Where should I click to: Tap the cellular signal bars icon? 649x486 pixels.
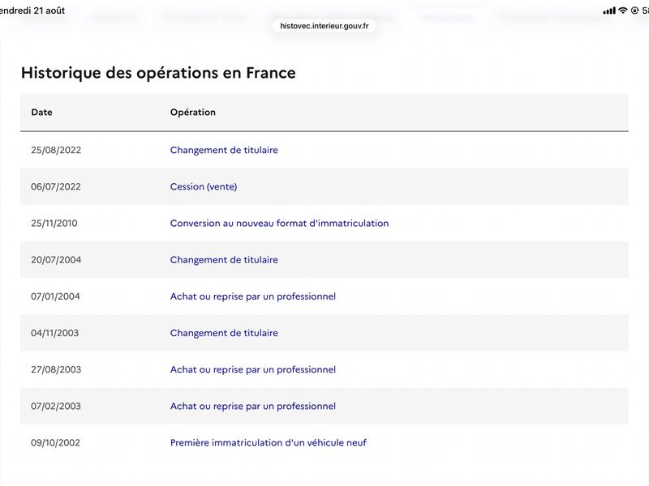(x=609, y=11)
